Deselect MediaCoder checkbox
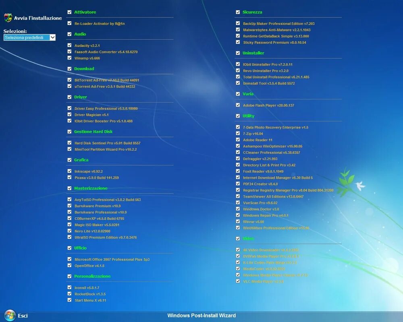403x322 pixels. [238, 268]
